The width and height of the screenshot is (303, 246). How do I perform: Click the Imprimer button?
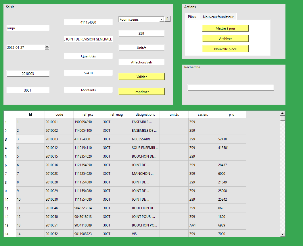pos(141,91)
